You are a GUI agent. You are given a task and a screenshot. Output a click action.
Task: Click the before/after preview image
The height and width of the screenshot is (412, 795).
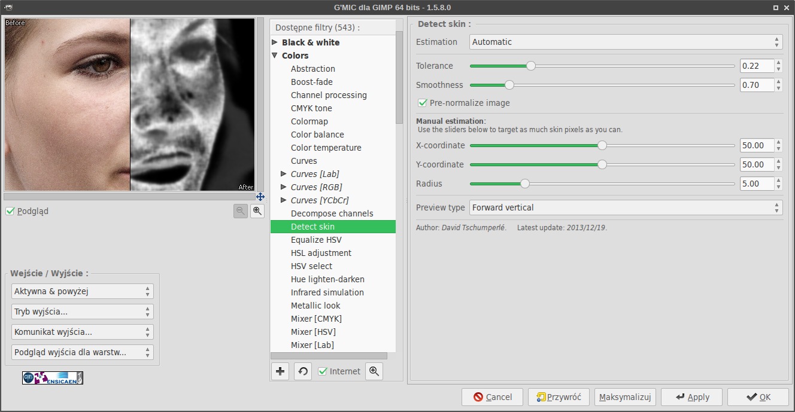pyautogui.click(x=130, y=105)
